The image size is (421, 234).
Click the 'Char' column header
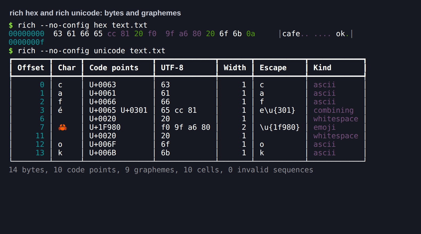coord(67,68)
